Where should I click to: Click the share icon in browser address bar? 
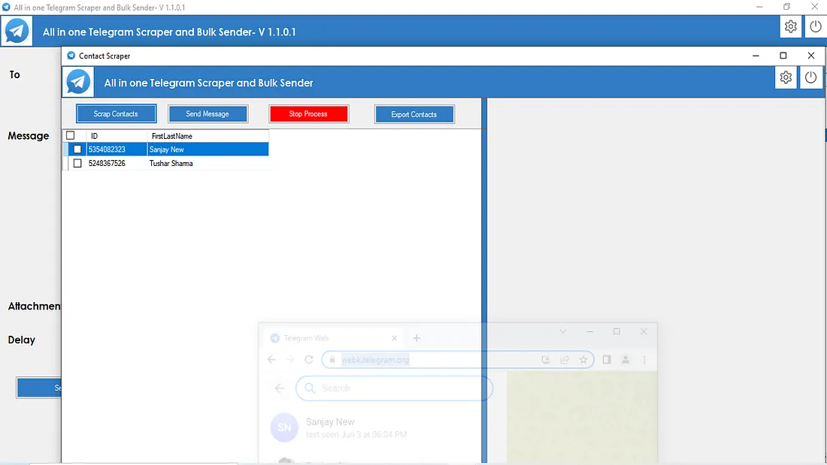coord(565,360)
